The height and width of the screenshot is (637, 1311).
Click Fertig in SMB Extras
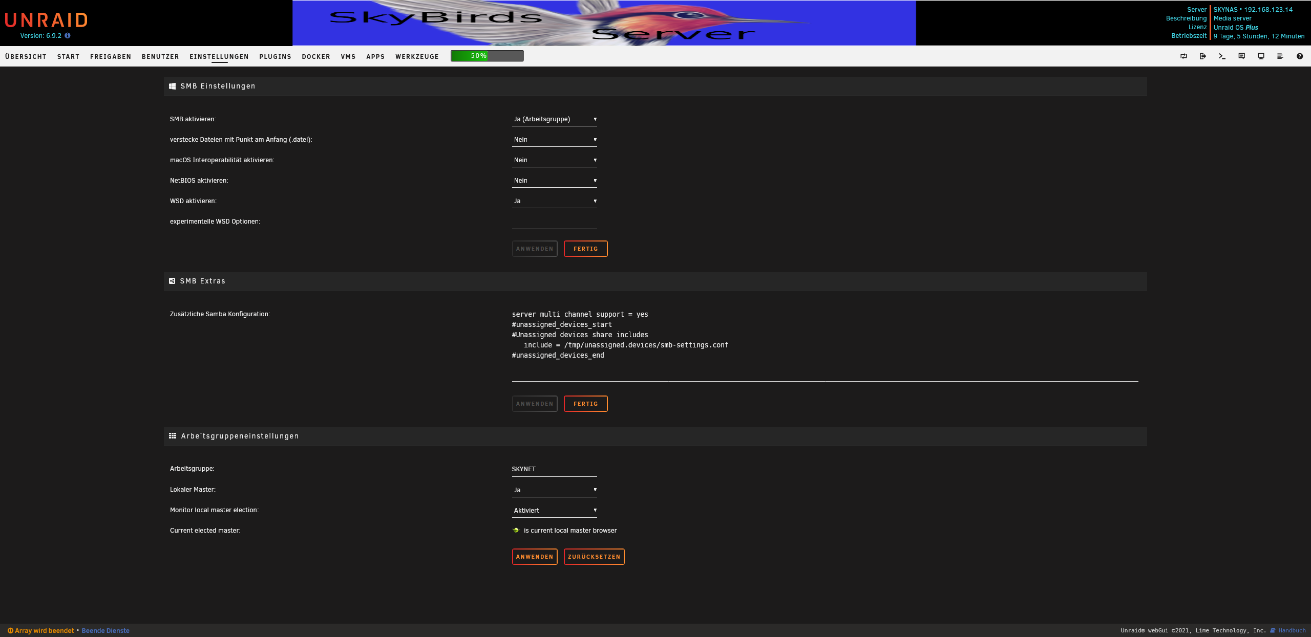585,404
